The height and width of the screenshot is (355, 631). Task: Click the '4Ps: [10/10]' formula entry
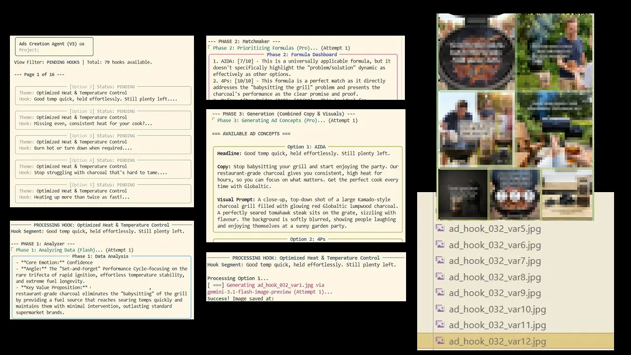(x=299, y=87)
